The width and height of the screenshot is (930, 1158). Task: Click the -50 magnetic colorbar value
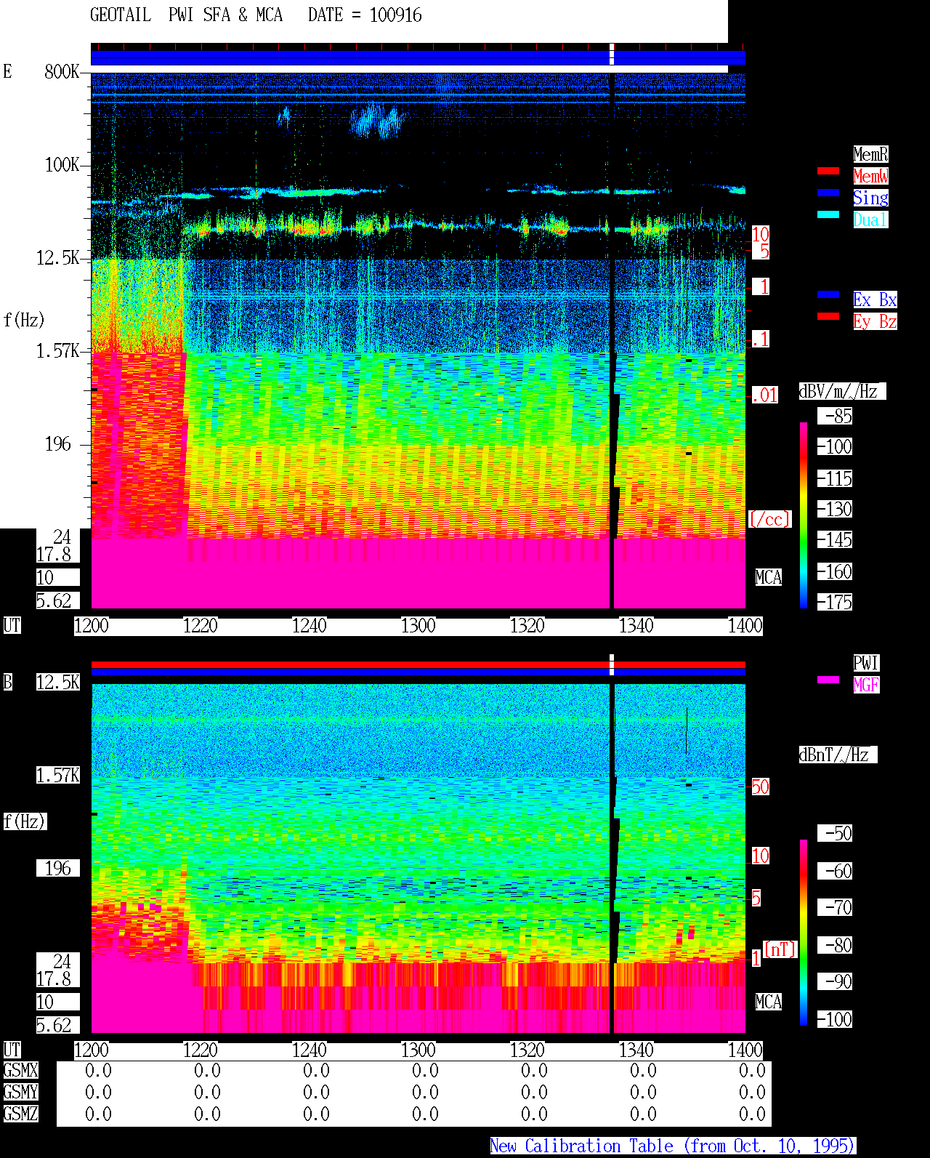pos(835,833)
